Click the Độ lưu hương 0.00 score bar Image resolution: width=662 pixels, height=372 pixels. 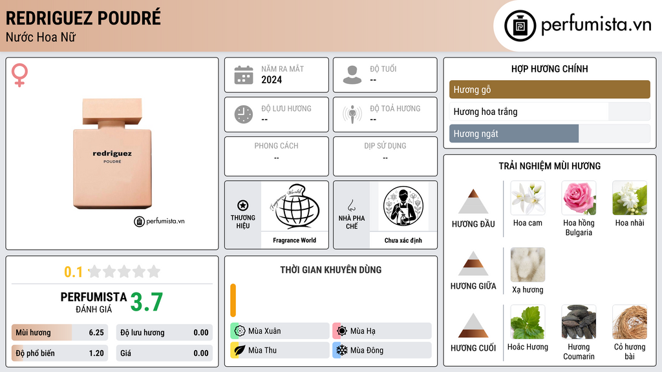click(164, 333)
